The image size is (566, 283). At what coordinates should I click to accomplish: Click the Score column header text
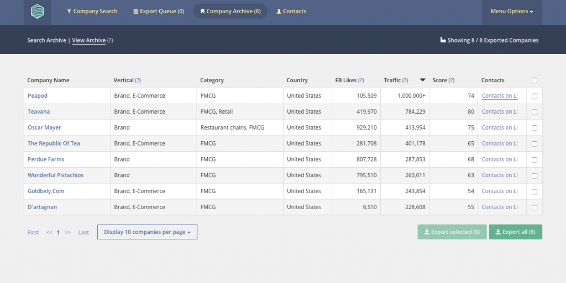pos(439,81)
